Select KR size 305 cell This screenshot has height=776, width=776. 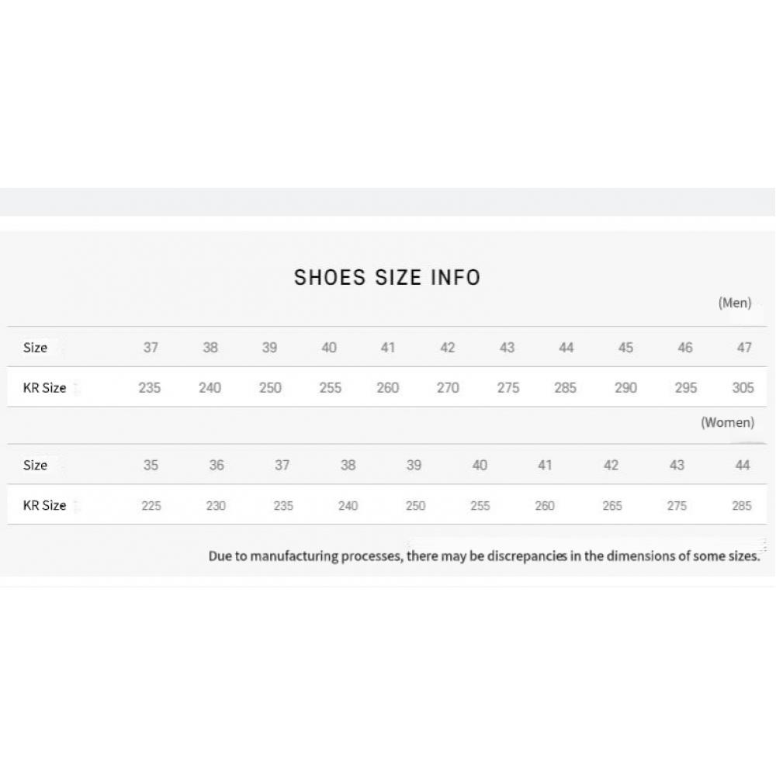(x=743, y=387)
